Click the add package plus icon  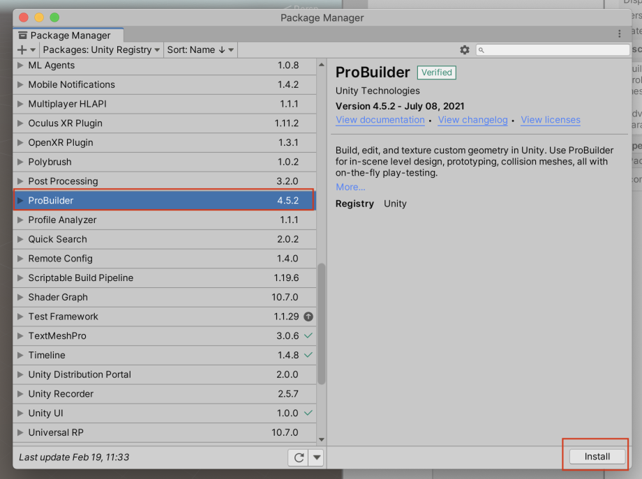coord(21,50)
